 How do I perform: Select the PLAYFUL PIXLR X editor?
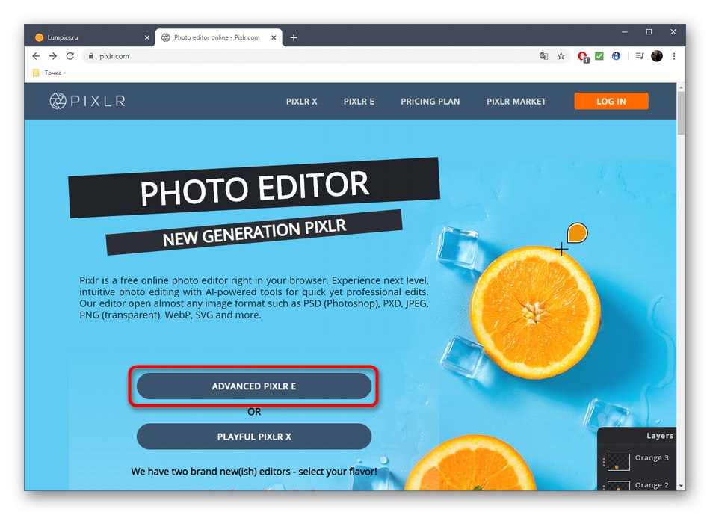(254, 437)
